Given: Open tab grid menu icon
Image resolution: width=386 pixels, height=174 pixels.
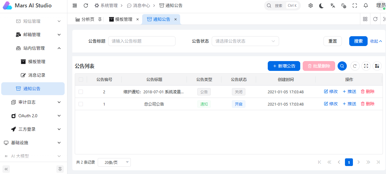Looking at the screenshot, I should pyautogui.click(x=365, y=19).
